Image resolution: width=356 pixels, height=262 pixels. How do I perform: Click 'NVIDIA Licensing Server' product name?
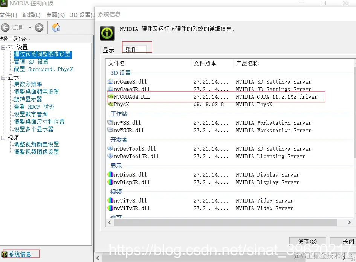270,156
